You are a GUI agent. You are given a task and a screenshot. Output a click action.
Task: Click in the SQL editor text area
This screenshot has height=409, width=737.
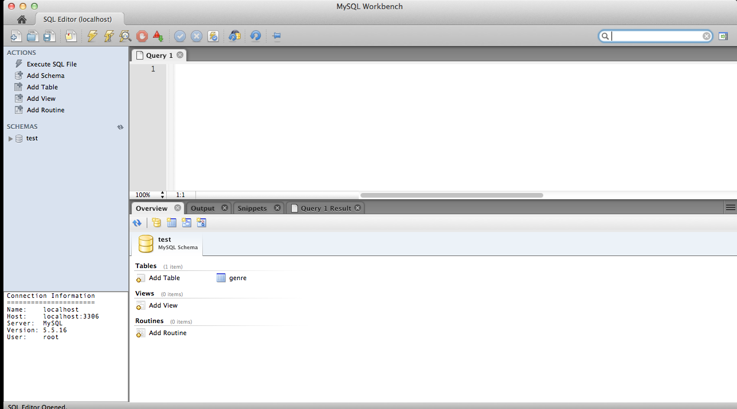(456, 126)
